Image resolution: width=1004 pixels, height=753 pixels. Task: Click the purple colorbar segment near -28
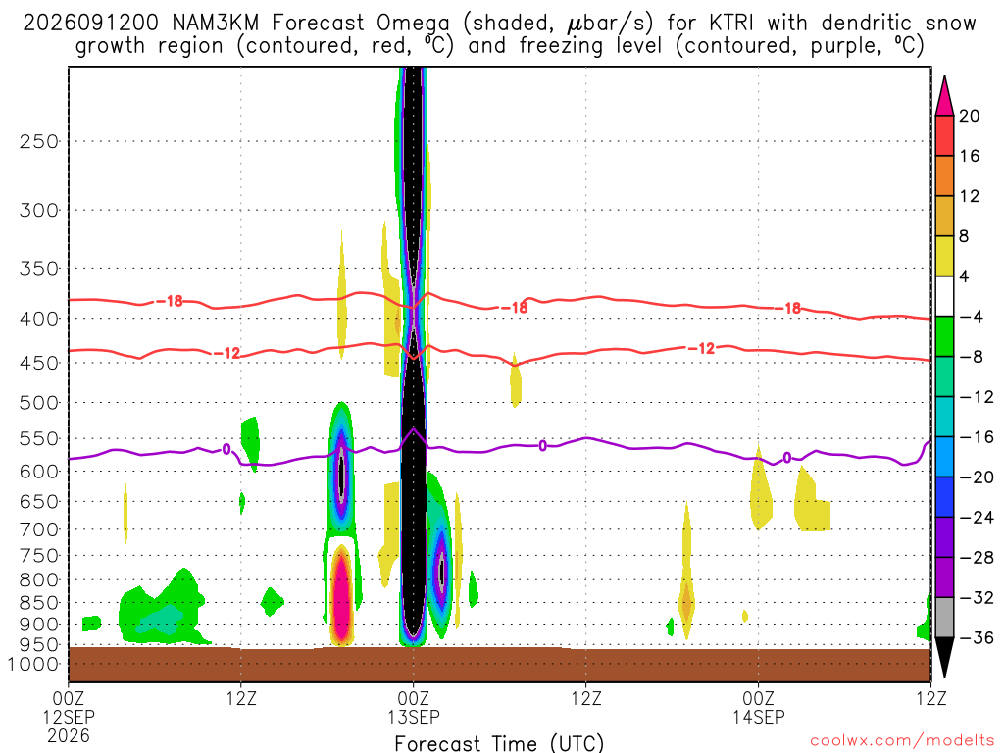(x=944, y=537)
